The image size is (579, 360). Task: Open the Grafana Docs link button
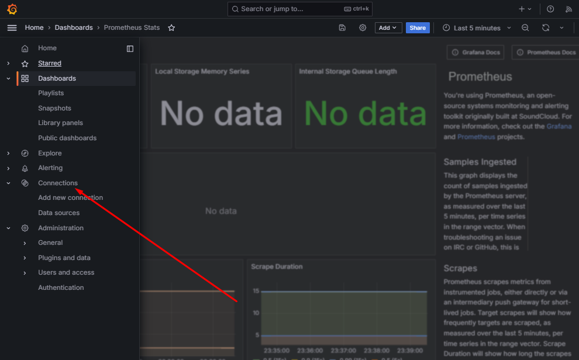(475, 53)
